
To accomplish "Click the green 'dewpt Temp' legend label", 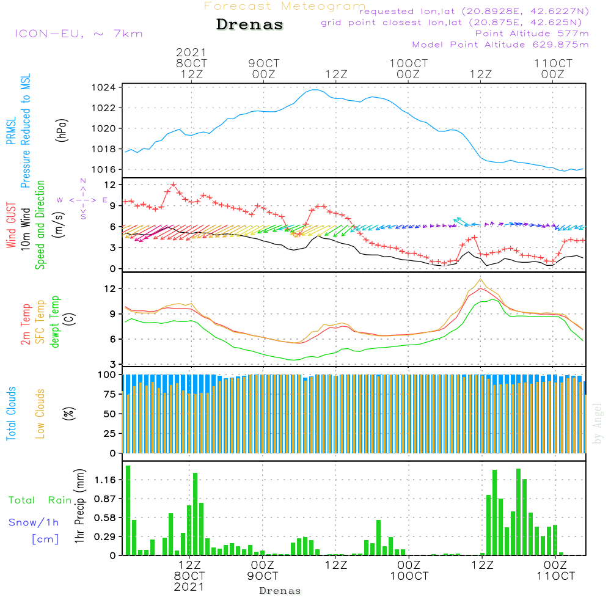I will pyautogui.click(x=55, y=322).
